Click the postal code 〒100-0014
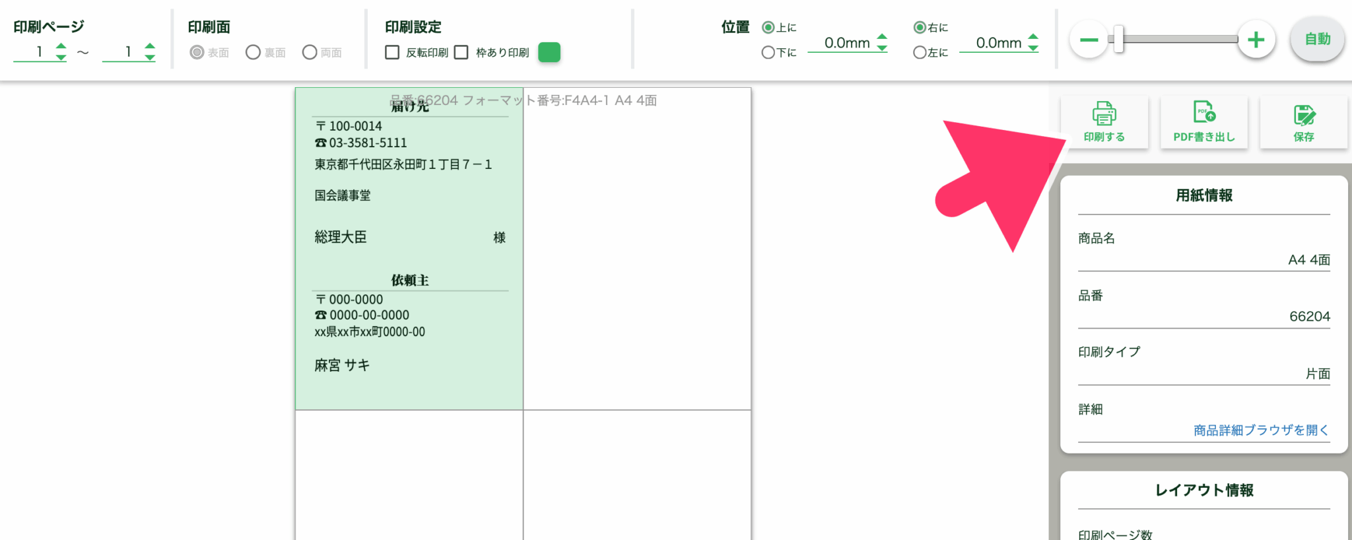 (349, 126)
